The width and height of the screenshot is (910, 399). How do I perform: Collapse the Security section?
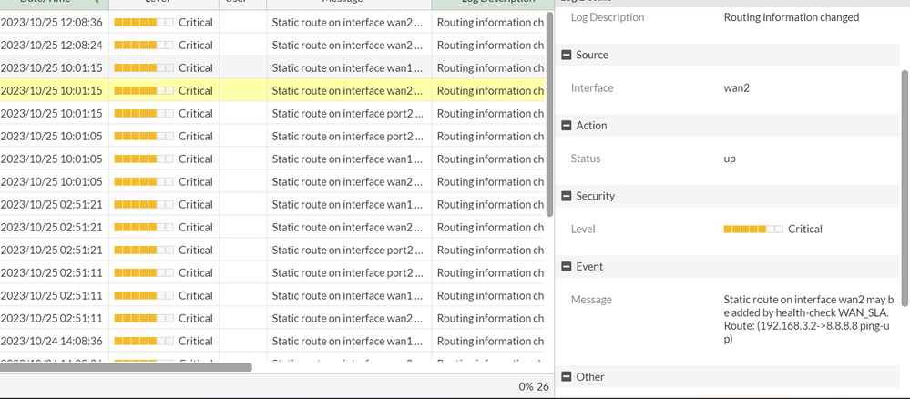[x=567, y=196]
